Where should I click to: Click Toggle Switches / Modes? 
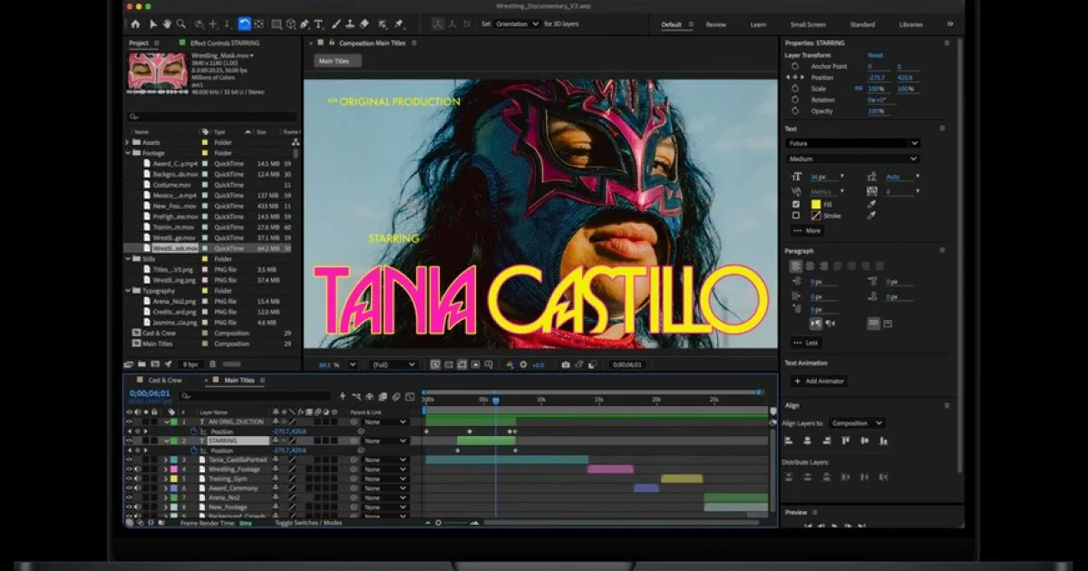coord(309,523)
